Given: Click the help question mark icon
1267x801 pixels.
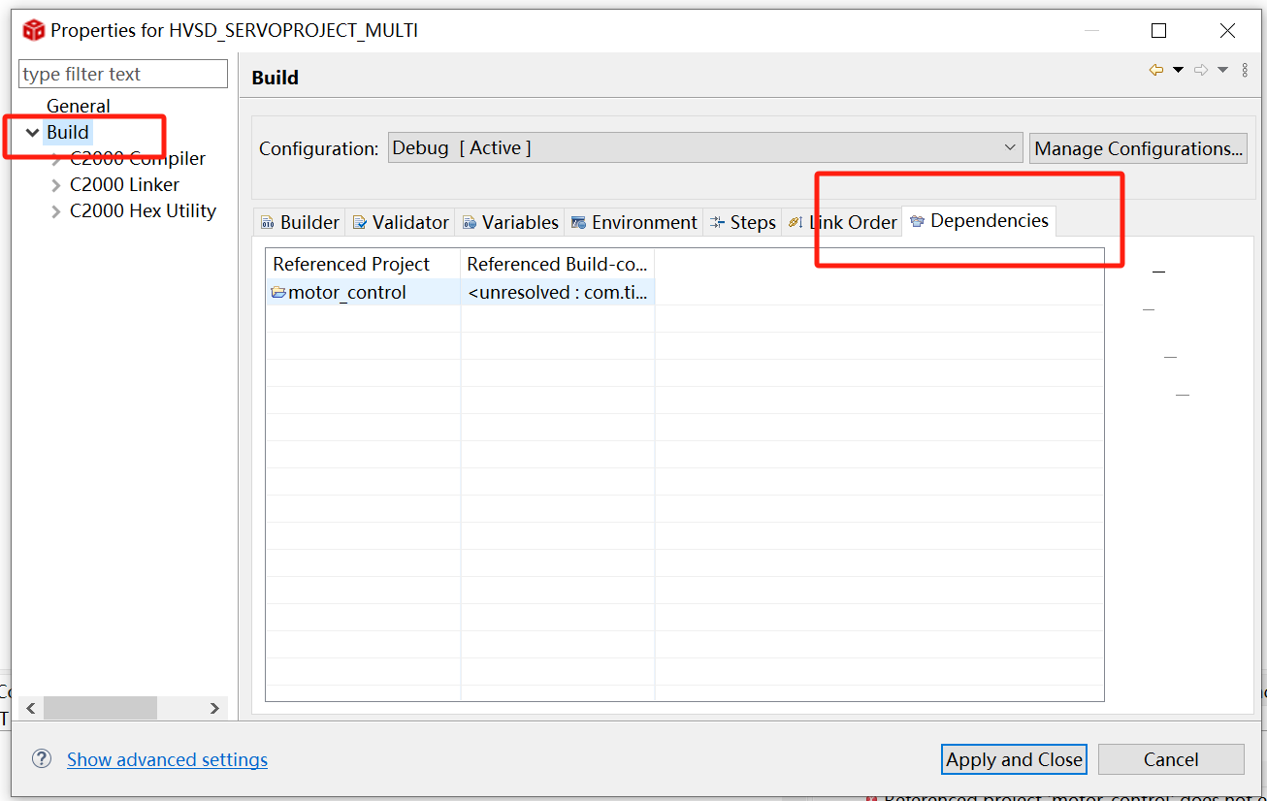Looking at the screenshot, I should click(42, 758).
